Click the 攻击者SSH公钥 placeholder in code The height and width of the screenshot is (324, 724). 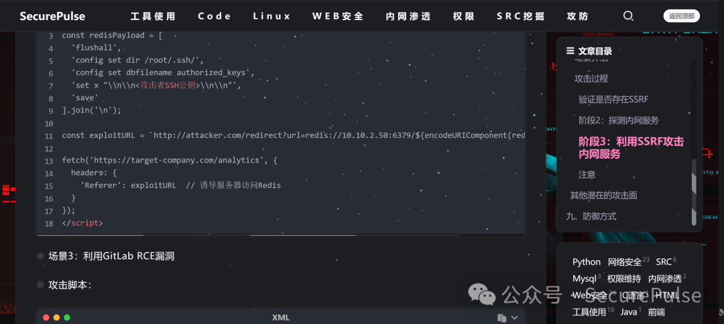[x=168, y=85]
